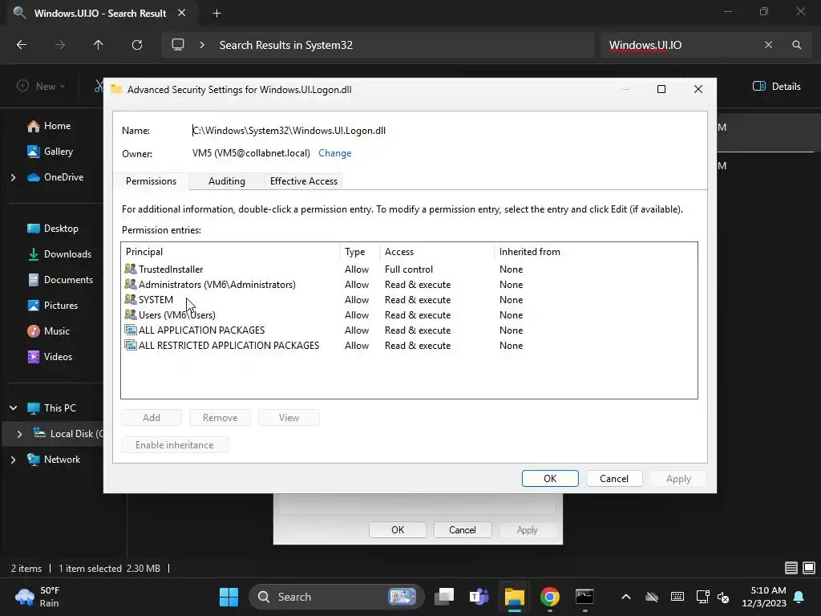The height and width of the screenshot is (616, 821).
Task: Select the ALL APPLICATION PACKAGES entry
Action: 408,330
